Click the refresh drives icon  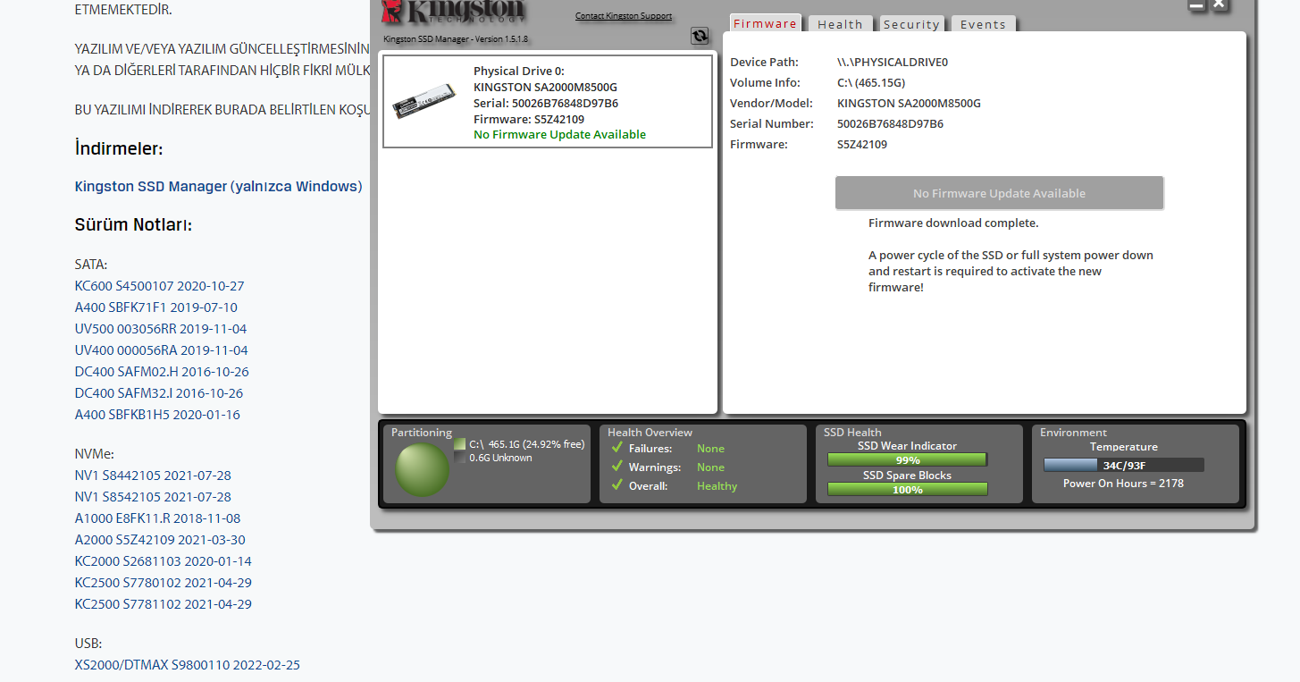[x=700, y=36]
